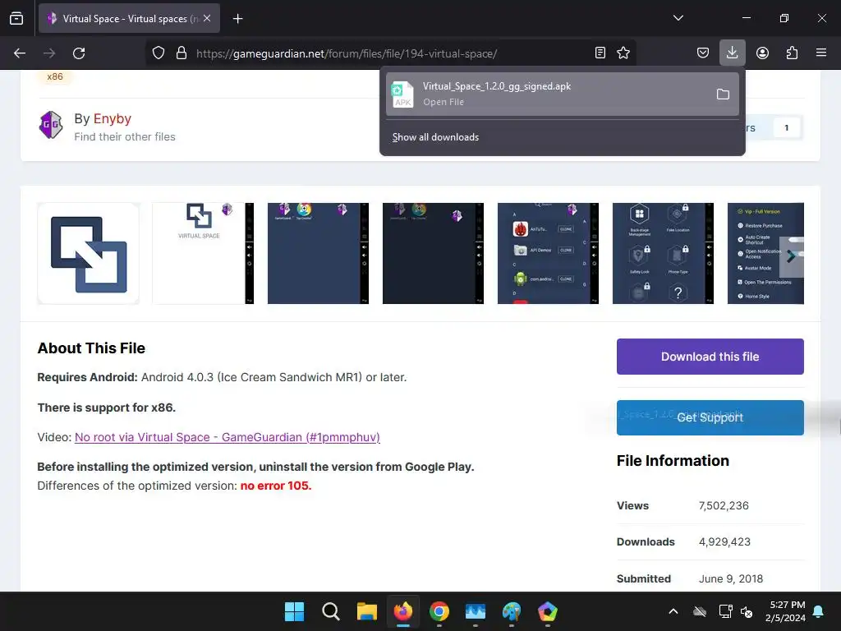
Task: Advance screenshot carousel with next arrow
Action: point(791,257)
